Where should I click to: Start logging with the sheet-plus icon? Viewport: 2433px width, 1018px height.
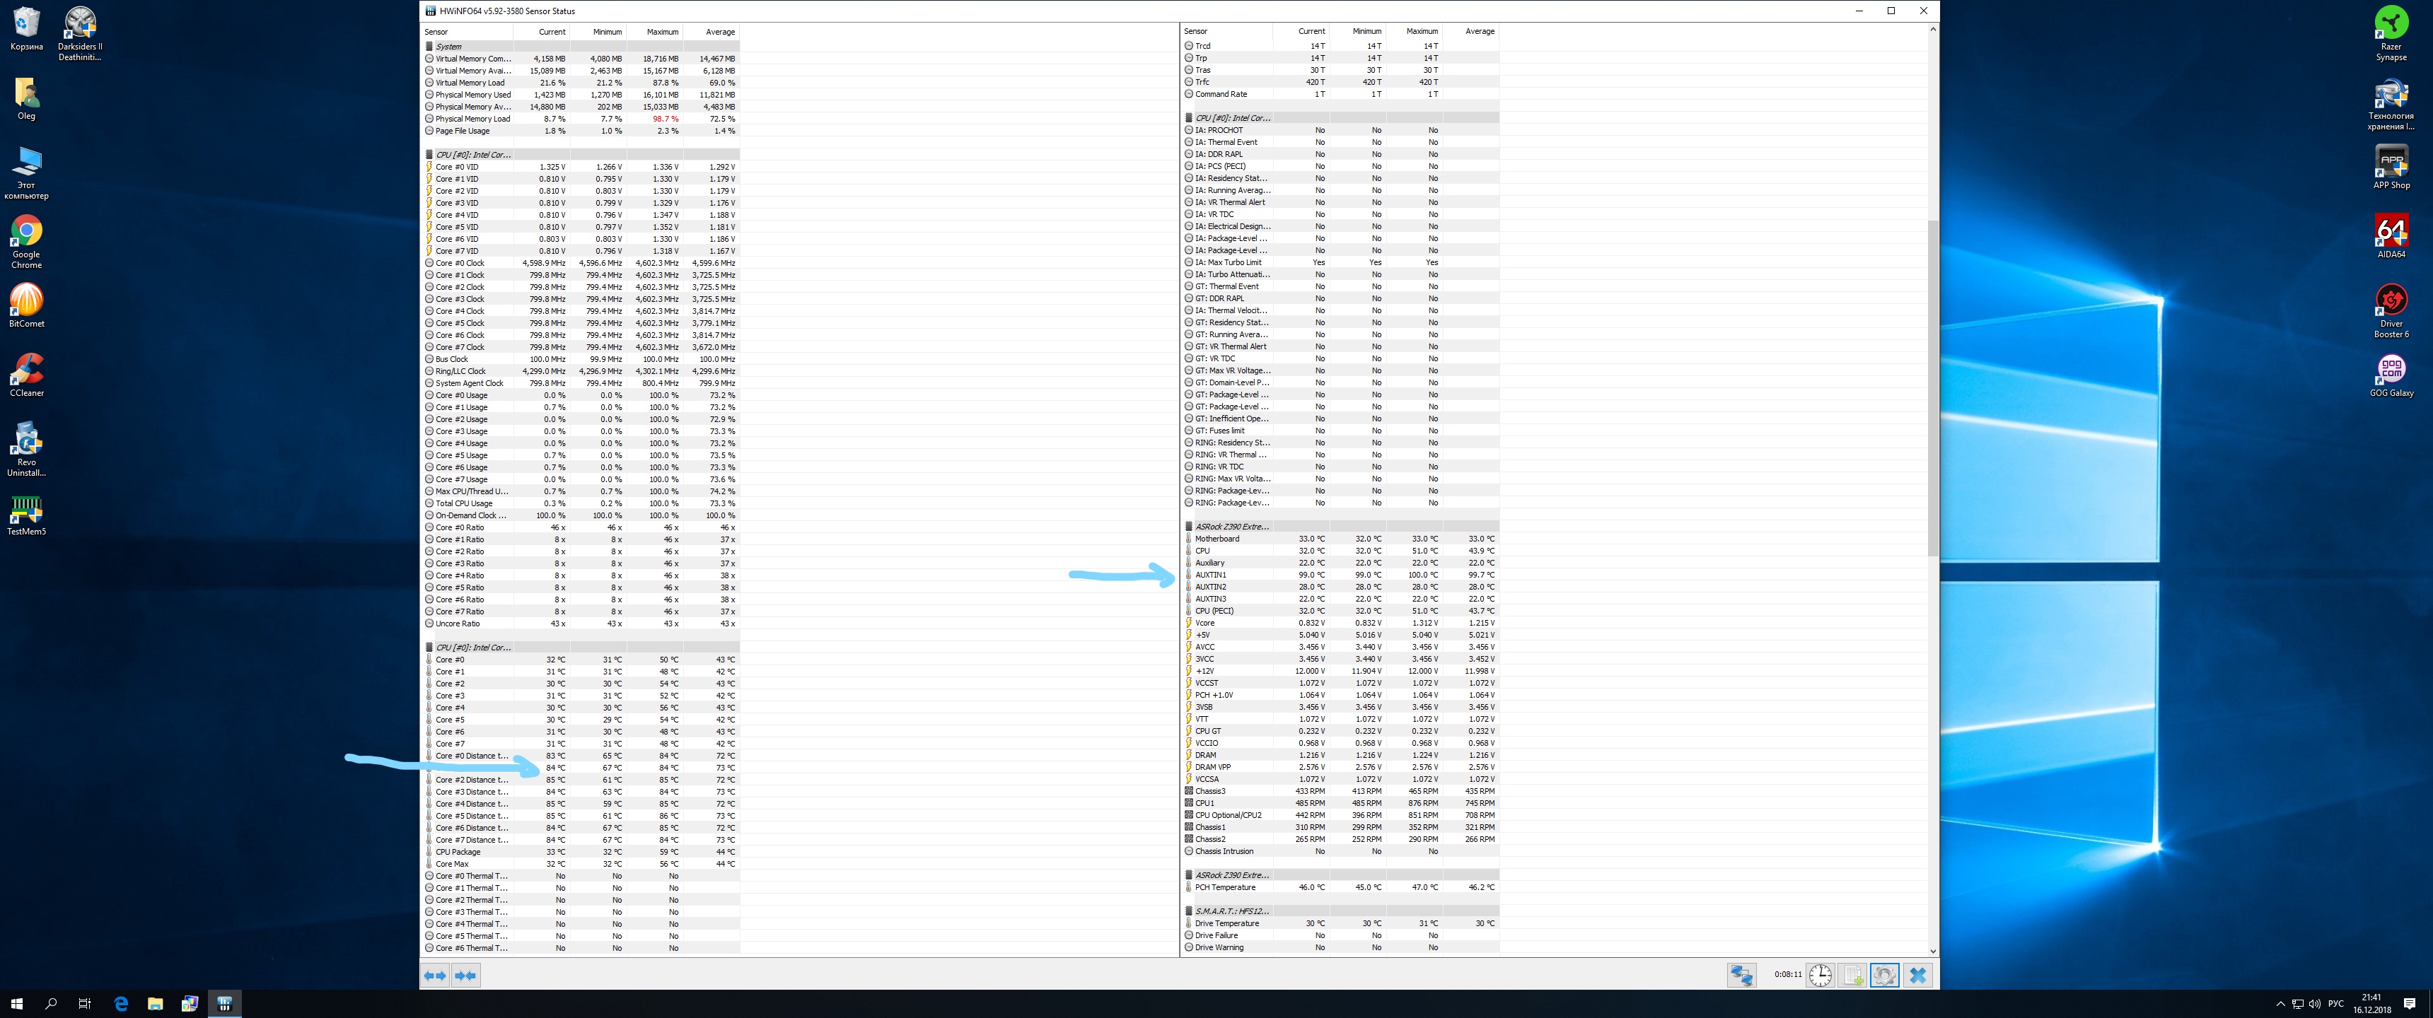click(x=1853, y=976)
